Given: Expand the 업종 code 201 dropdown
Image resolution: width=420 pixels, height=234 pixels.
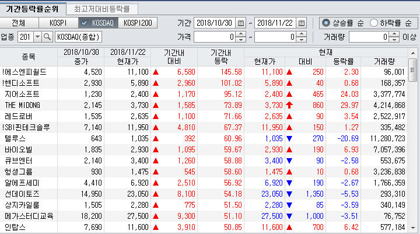Looking at the screenshot, I should click(x=37, y=37).
